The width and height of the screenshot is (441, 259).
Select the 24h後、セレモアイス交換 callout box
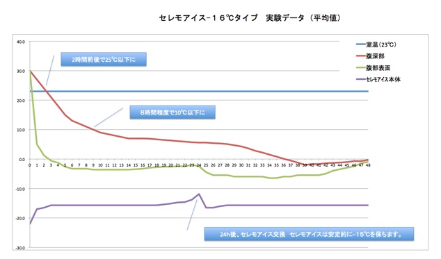(x=309, y=234)
